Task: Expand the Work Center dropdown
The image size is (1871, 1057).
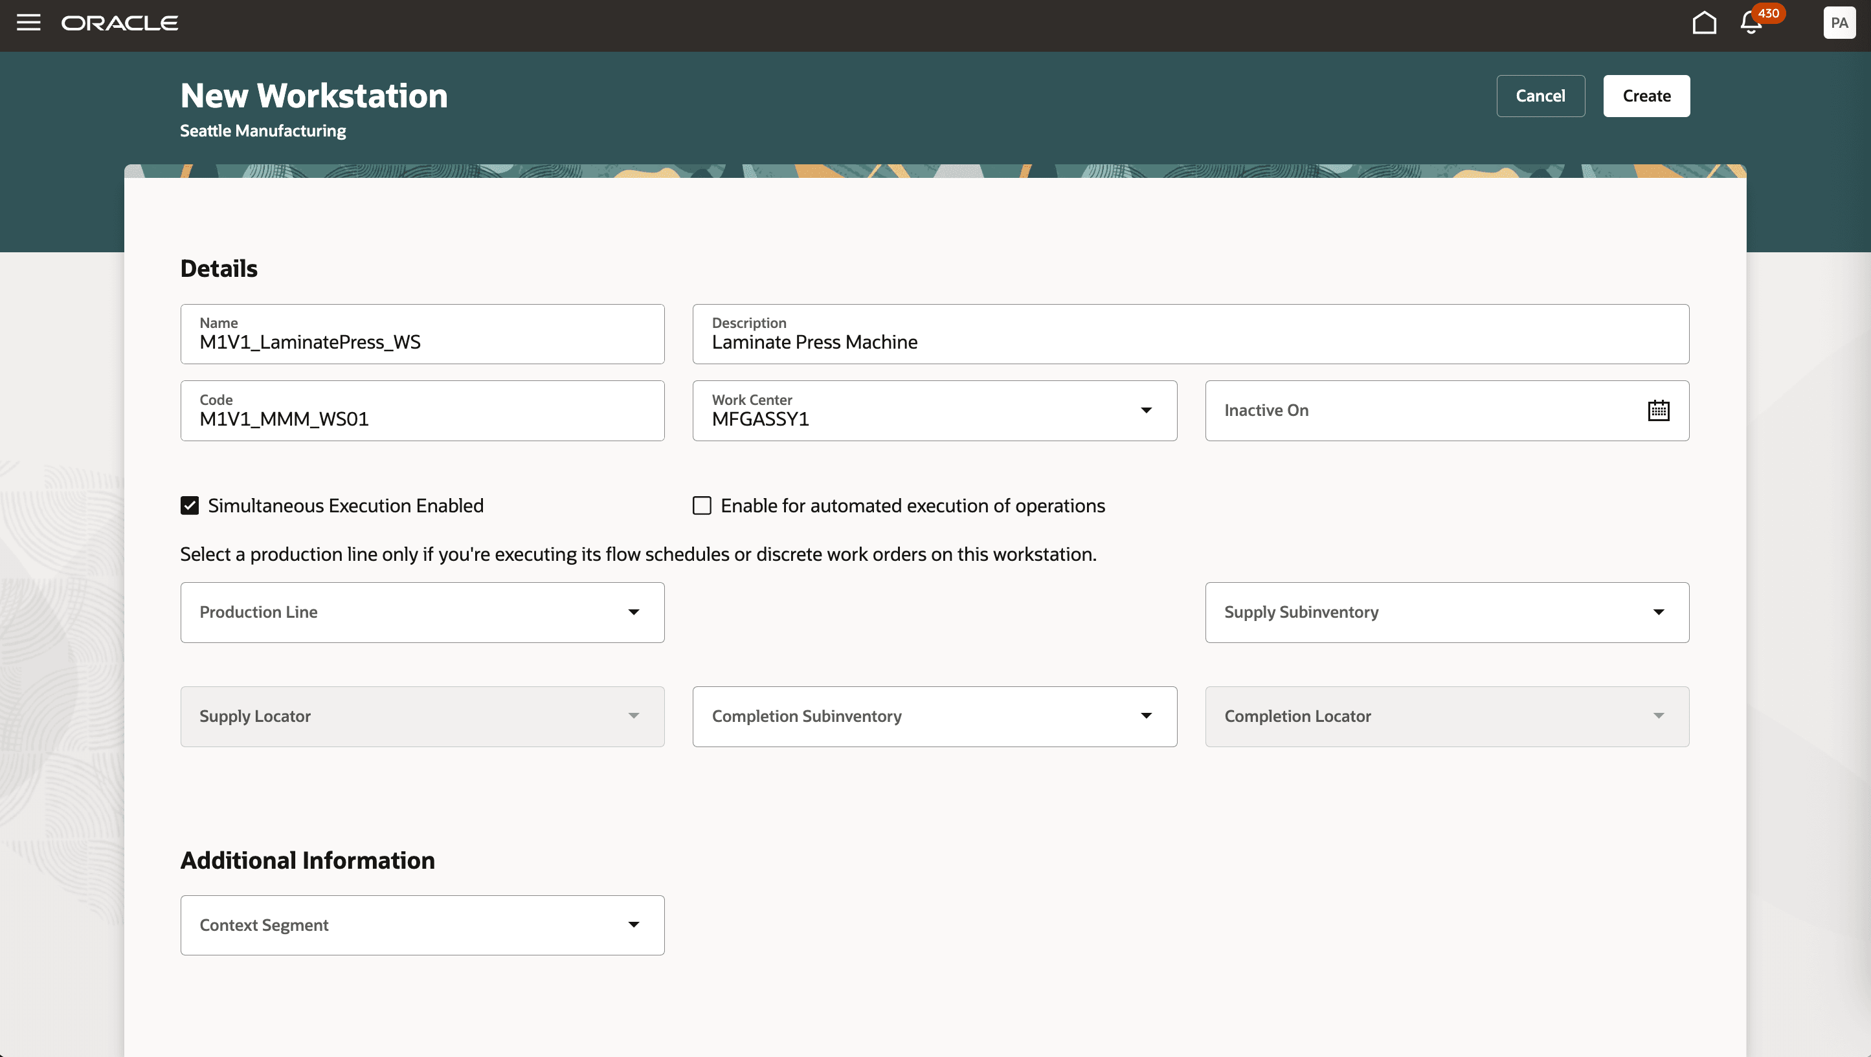Action: point(1146,411)
